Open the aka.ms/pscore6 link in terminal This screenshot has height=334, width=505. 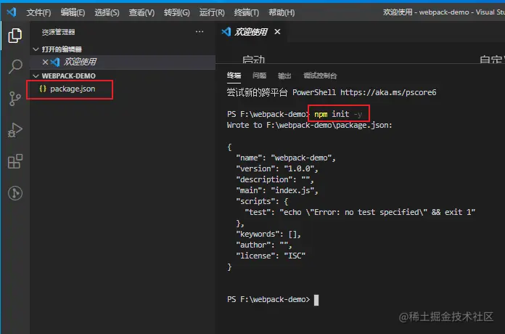click(388, 92)
